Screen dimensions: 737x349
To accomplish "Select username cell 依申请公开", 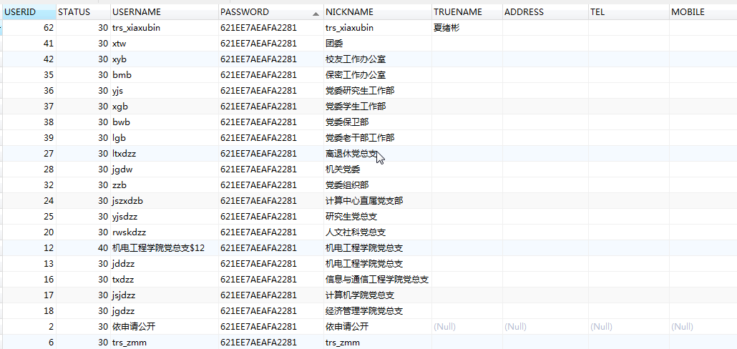I will 165,327.
